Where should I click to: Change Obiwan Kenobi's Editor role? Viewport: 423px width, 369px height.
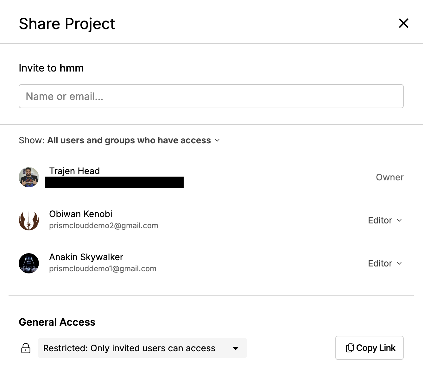pos(385,220)
